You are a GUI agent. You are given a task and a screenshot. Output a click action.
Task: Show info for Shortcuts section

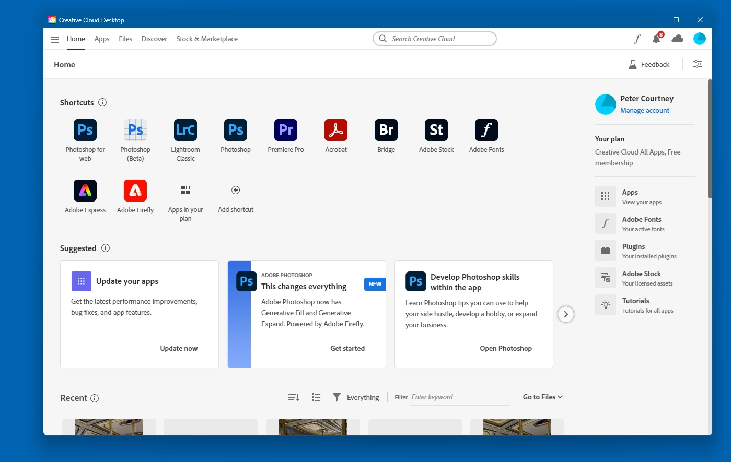[x=102, y=102]
